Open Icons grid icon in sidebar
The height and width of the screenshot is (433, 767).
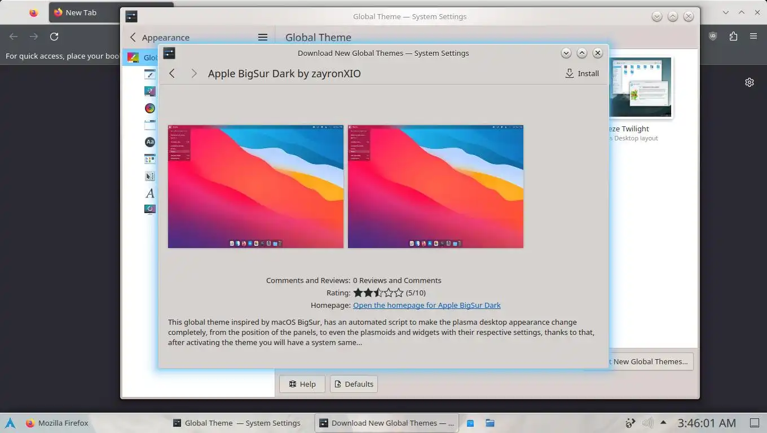coord(149,159)
